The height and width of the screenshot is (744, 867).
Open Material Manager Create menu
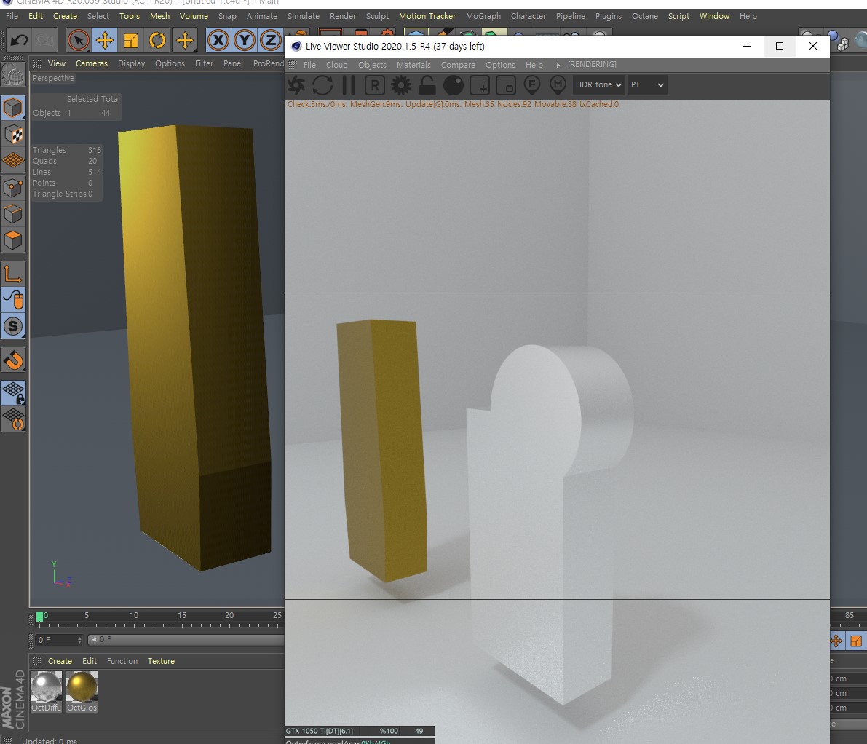point(60,661)
